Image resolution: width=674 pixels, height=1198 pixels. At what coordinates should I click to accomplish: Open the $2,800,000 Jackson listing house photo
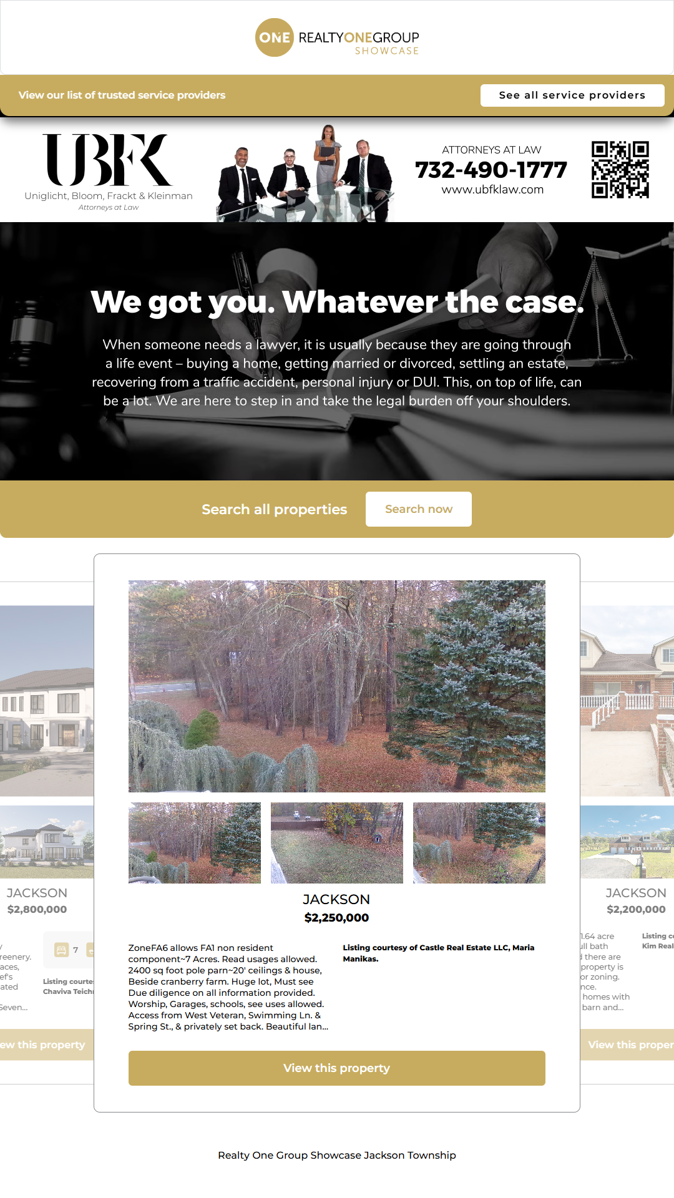tap(47, 701)
